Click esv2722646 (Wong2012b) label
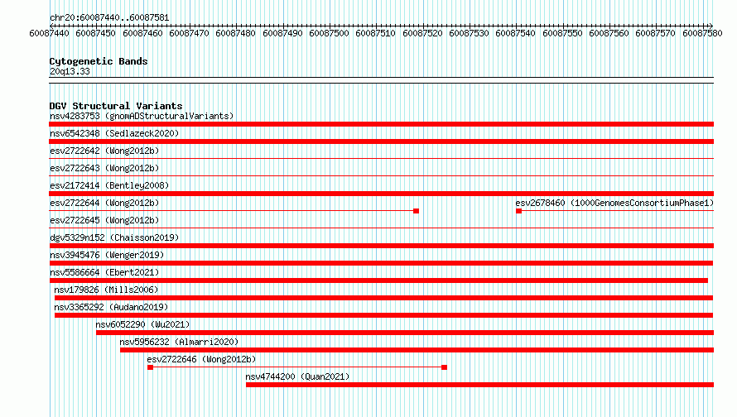Viewport: 737px width, 417px height. (x=202, y=359)
